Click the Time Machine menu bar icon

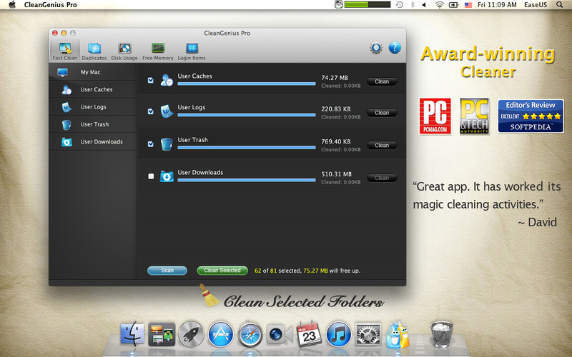(400, 5)
